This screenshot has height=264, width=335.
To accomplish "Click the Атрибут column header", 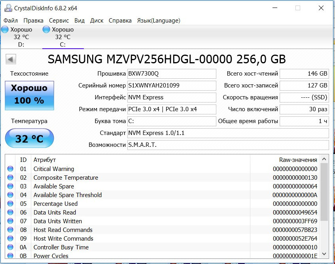I will [x=44, y=160].
